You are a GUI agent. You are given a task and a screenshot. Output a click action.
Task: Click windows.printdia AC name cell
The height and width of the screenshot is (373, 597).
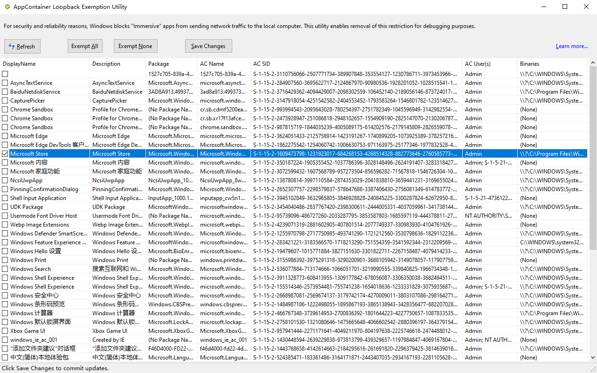[224, 260]
